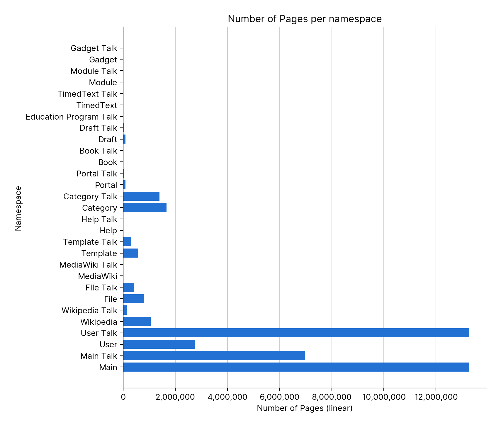This screenshot has height=427, width=501.
Task: Click the 'TimedText' label
Action: pyautogui.click(x=97, y=105)
